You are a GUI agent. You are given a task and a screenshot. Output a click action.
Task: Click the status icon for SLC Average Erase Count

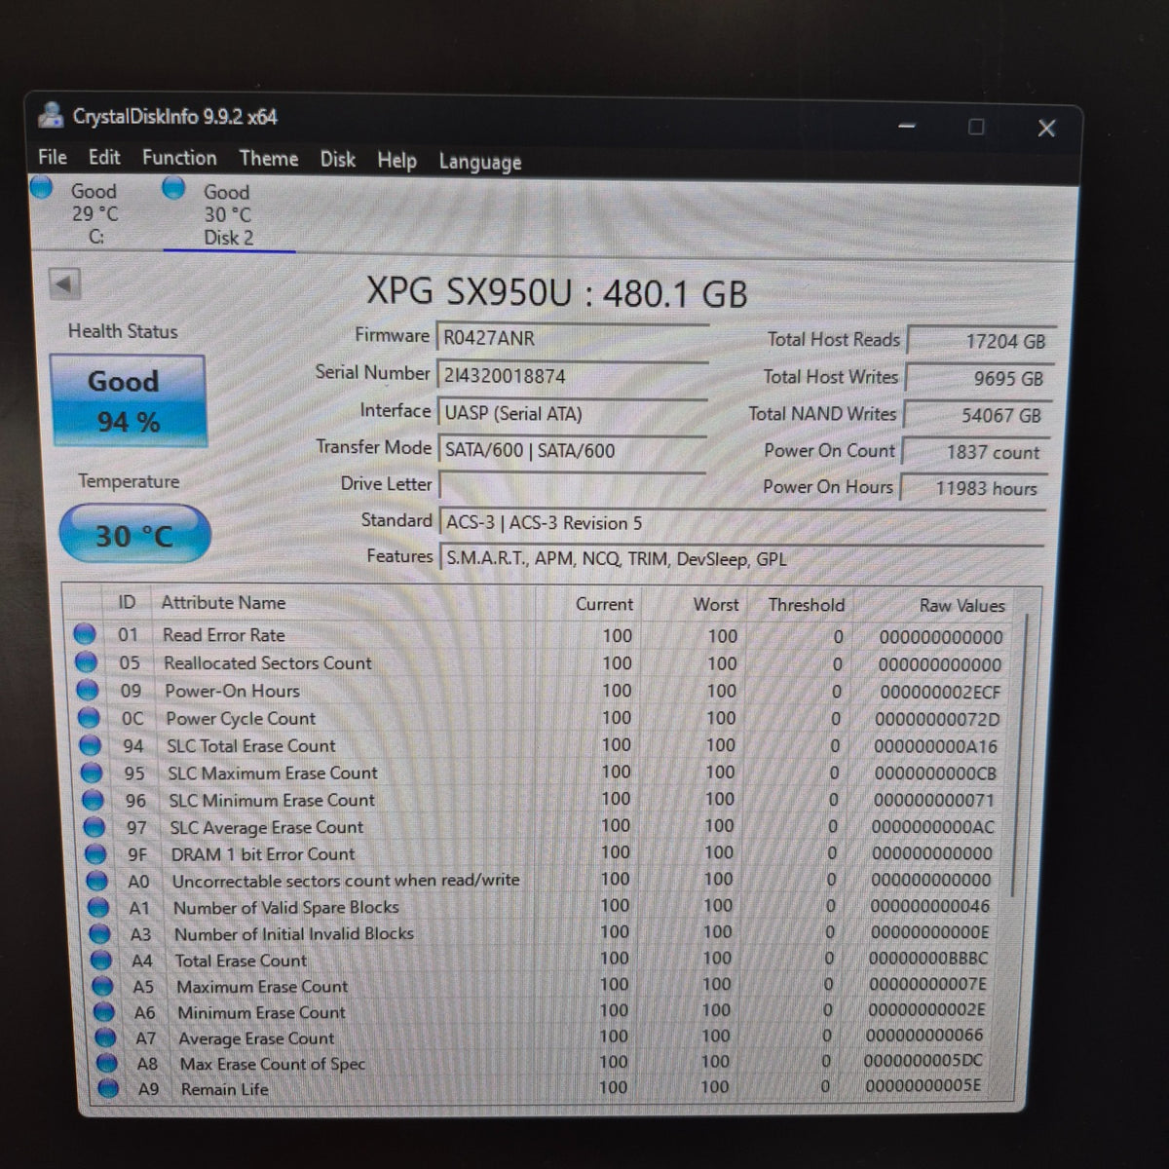coord(94,827)
